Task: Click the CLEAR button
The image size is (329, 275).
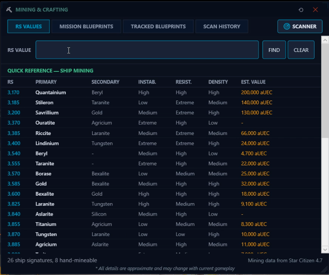Action: tap(301, 50)
